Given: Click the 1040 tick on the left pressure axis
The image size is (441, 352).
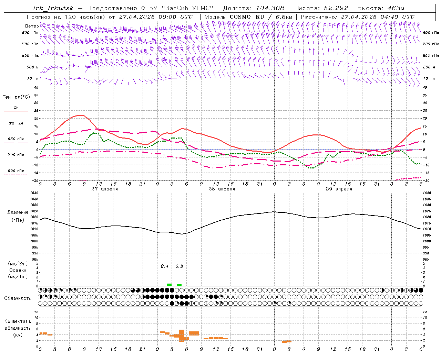Looking at the screenshot, I should (x=34, y=193).
